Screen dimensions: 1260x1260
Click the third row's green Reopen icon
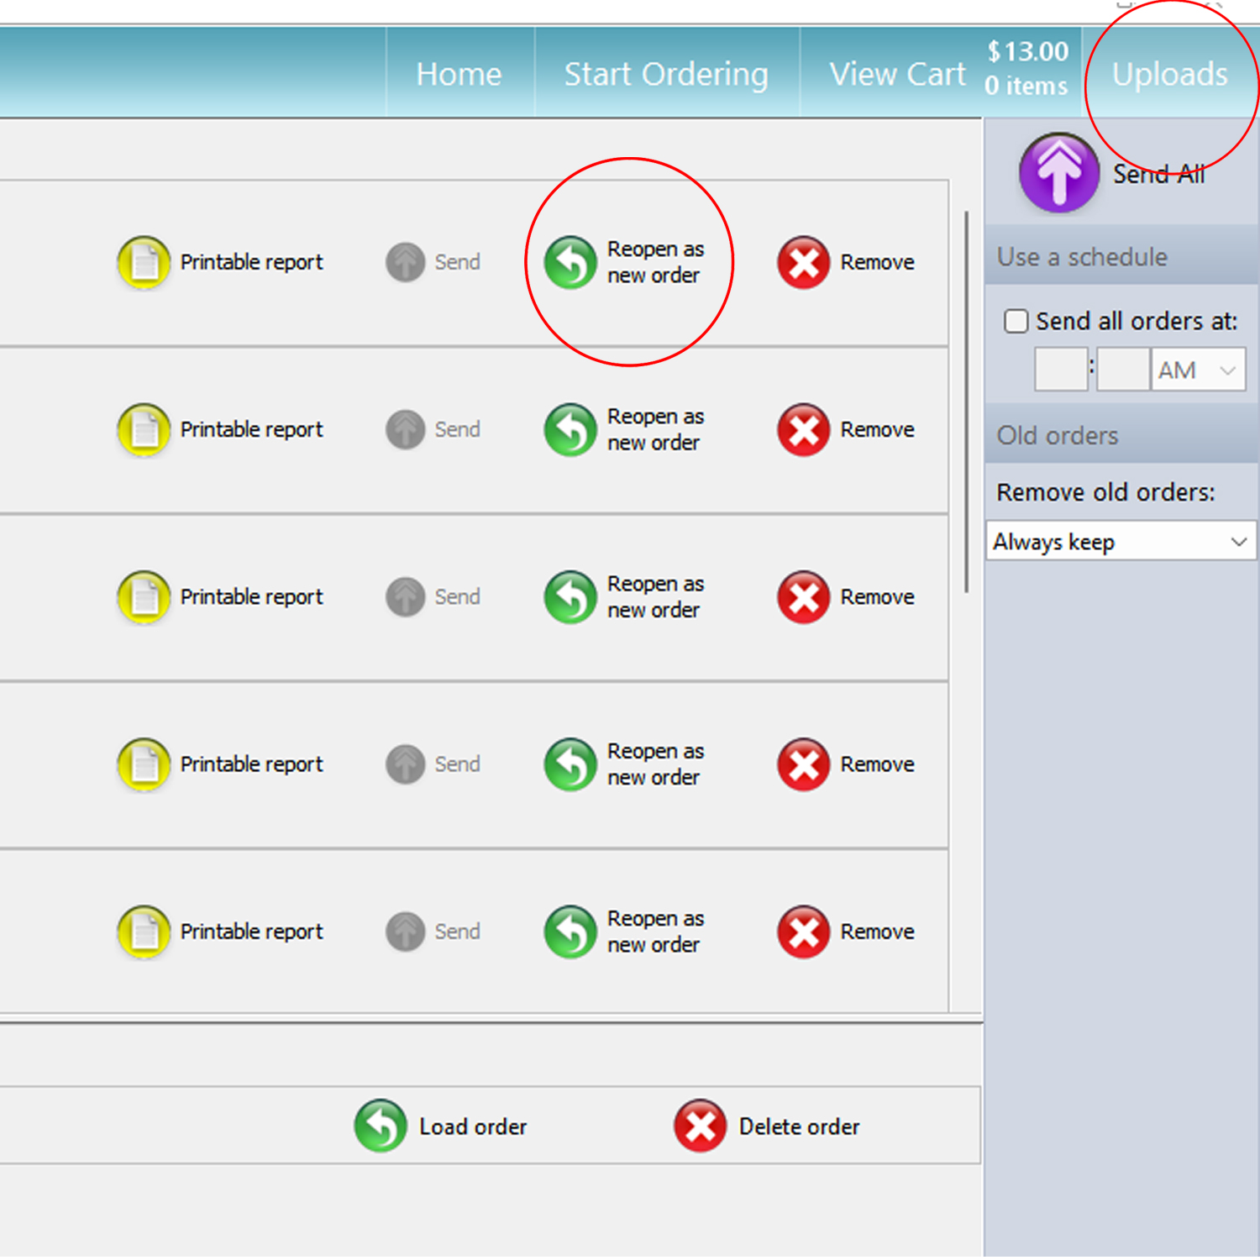coord(570,596)
